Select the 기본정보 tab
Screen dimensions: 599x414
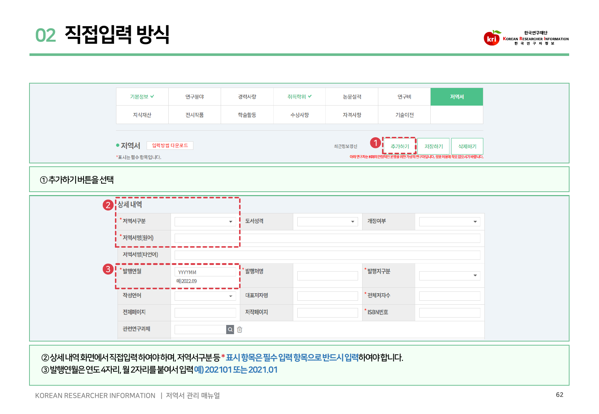(142, 97)
